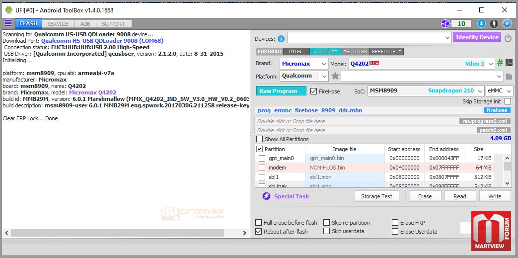This screenshot has width=518, height=258.
Task: Click the black microphone-shaped icon
Action: 494,23
